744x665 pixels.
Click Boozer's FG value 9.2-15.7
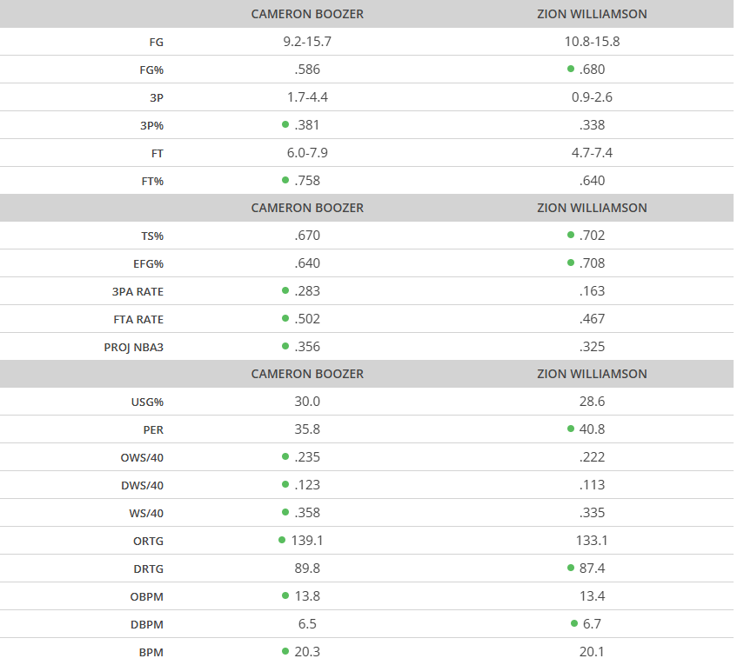pos(307,42)
